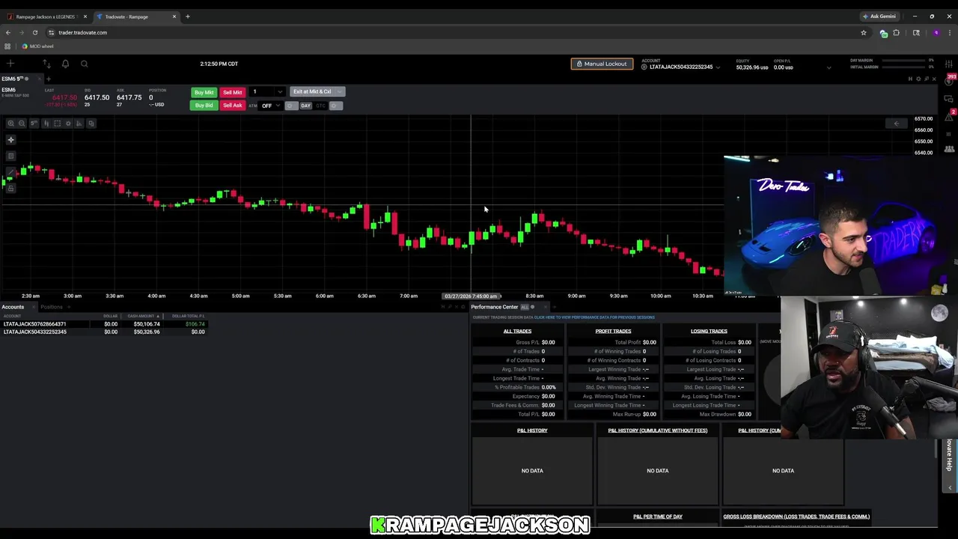
Task: Expand the Exit at Mkt & Cxl arrow
Action: (x=339, y=91)
